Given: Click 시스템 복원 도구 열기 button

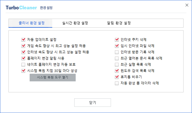Looking at the screenshot, I should (53, 77).
